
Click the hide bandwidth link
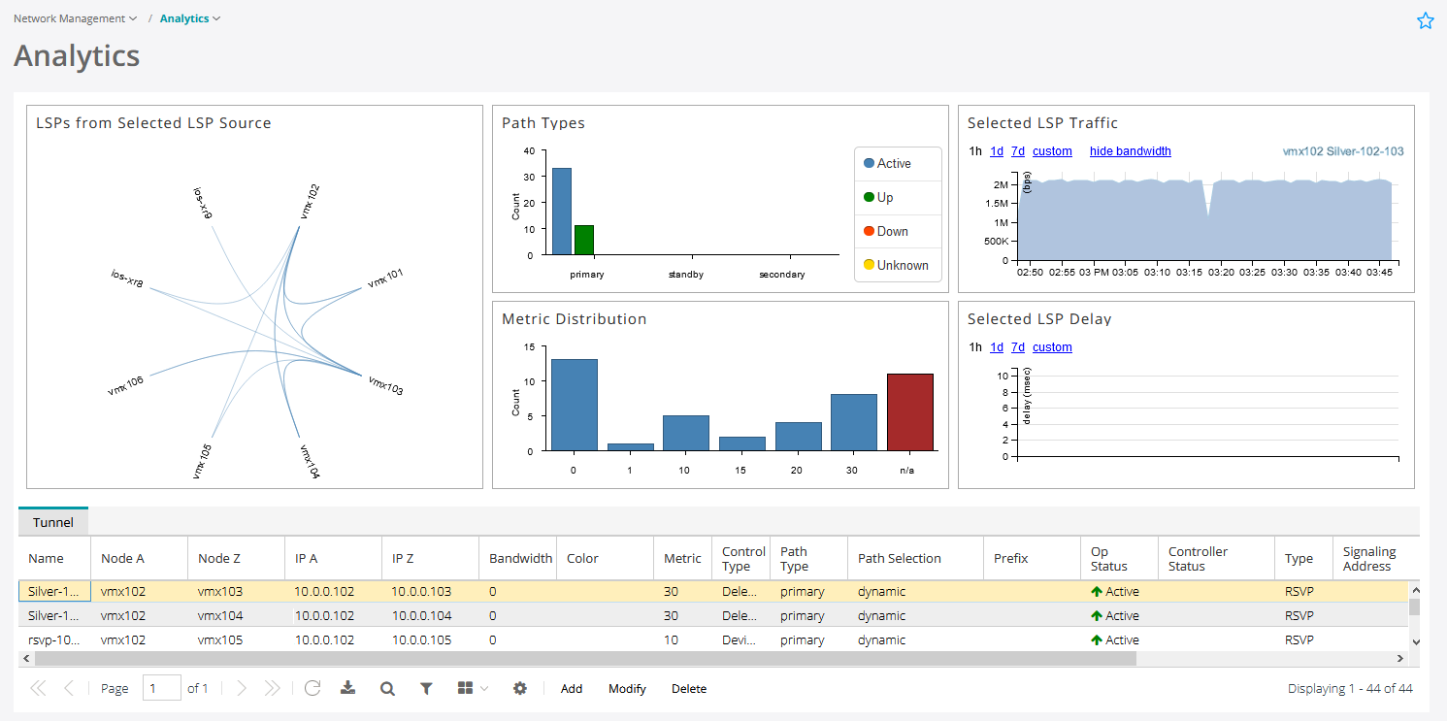tap(1130, 150)
